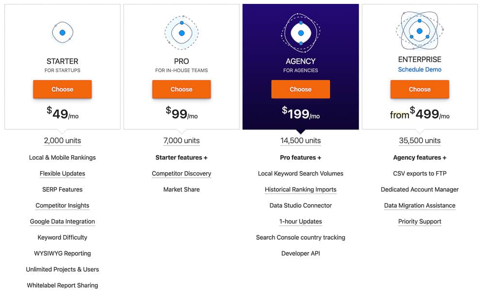Viewport: 484px width, 290px height.
Task: Click the 7,000 units link under Pro
Action: [181, 140]
